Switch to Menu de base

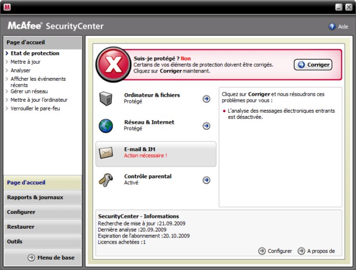click(56, 257)
